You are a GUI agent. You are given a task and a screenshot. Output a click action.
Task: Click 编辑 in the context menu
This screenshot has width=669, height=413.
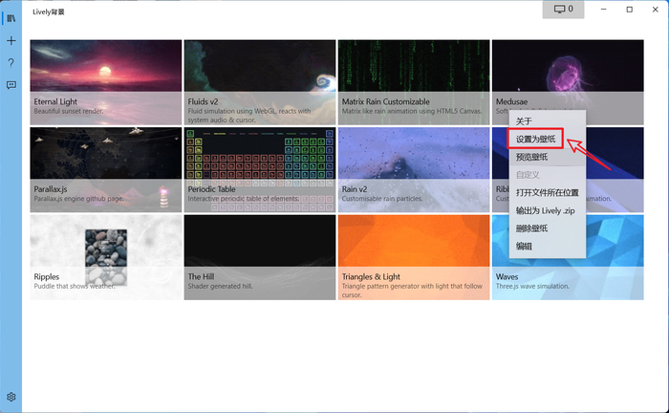[x=524, y=246]
